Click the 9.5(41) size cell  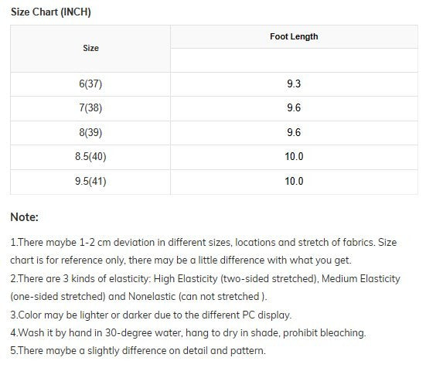(90, 182)
